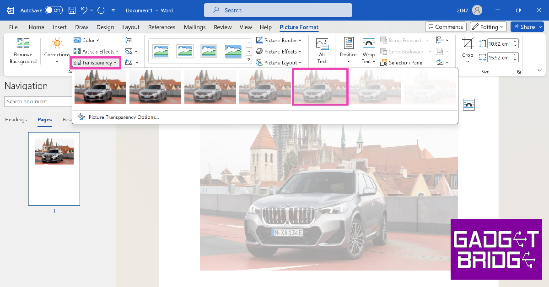This screenshot has width=549, height=287.
Task: Open the Crop tool
Action: (468, 51)
